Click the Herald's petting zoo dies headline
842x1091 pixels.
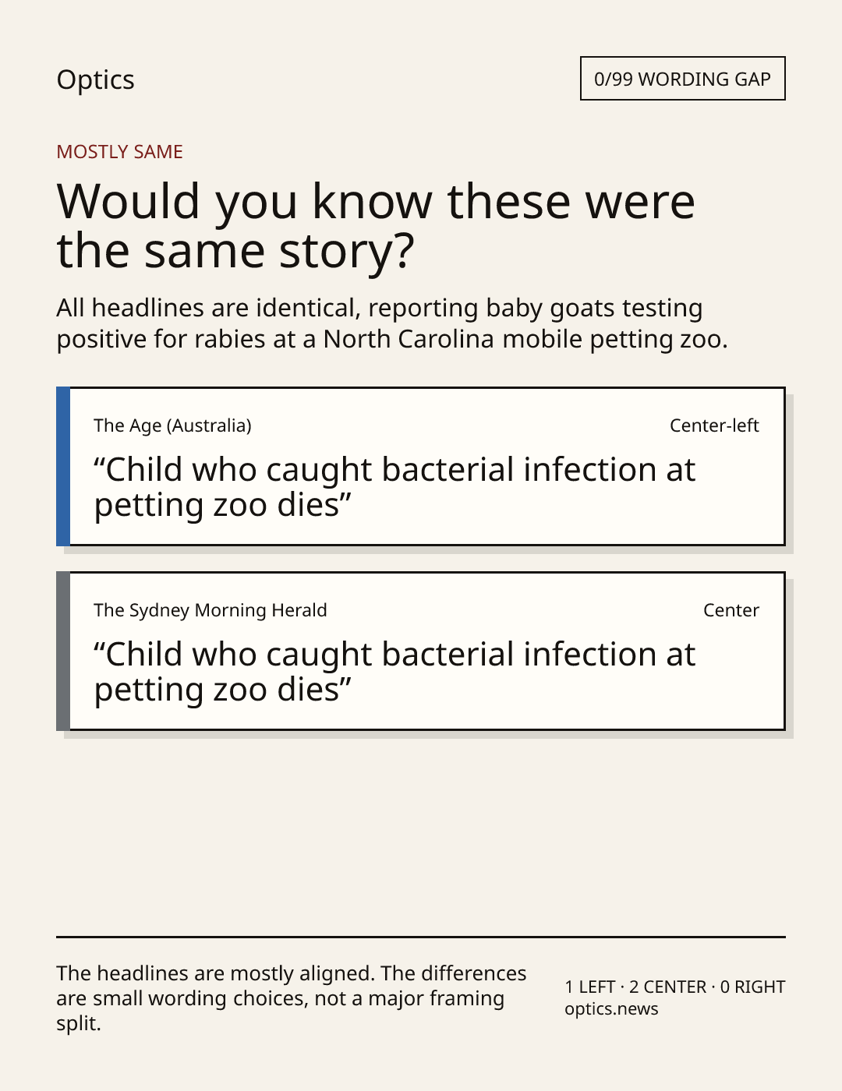point(394,672)
